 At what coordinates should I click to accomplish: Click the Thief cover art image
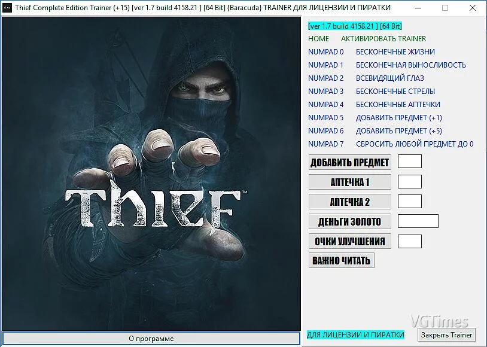pyautogui.click(x=151, y=173)
